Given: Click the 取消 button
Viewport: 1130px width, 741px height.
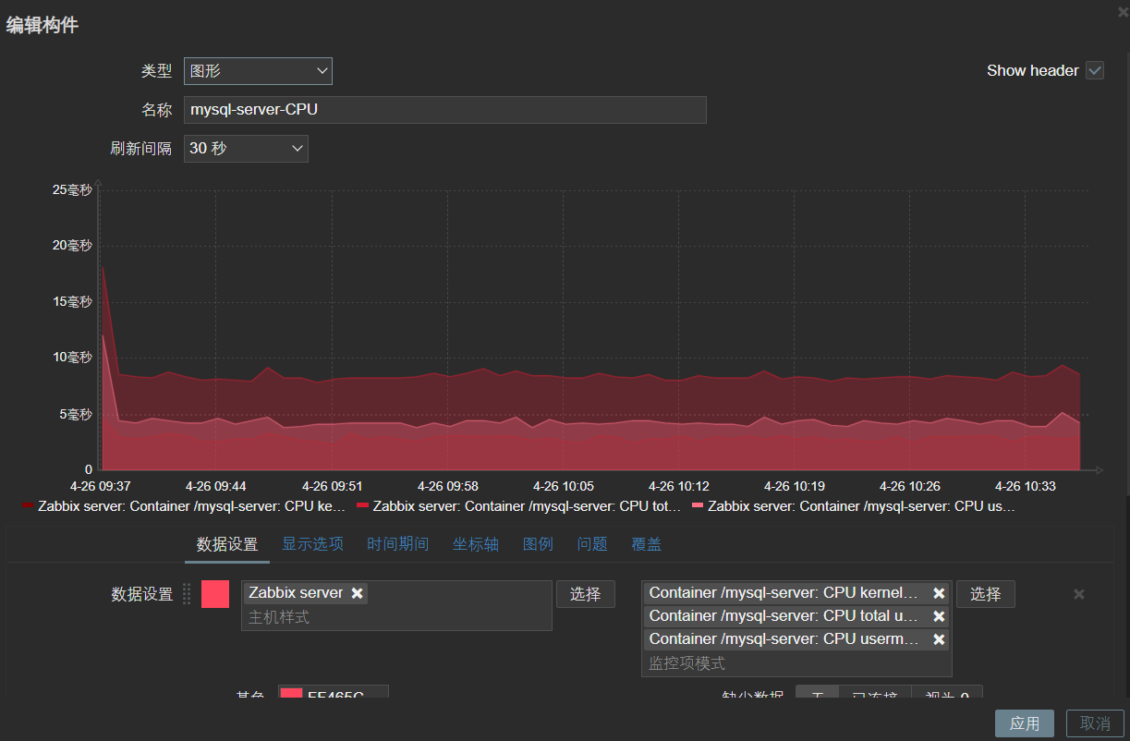Looking at the screenshot, I should [x=1095, y=723].
